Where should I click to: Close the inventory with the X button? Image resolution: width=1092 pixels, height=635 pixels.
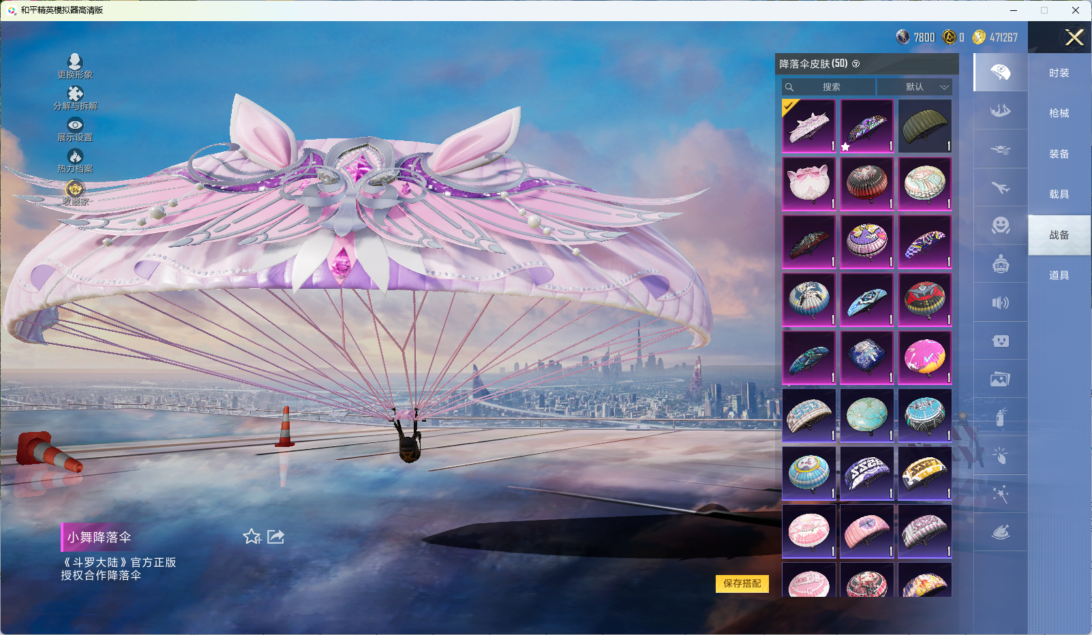[x=1074, y=37]
